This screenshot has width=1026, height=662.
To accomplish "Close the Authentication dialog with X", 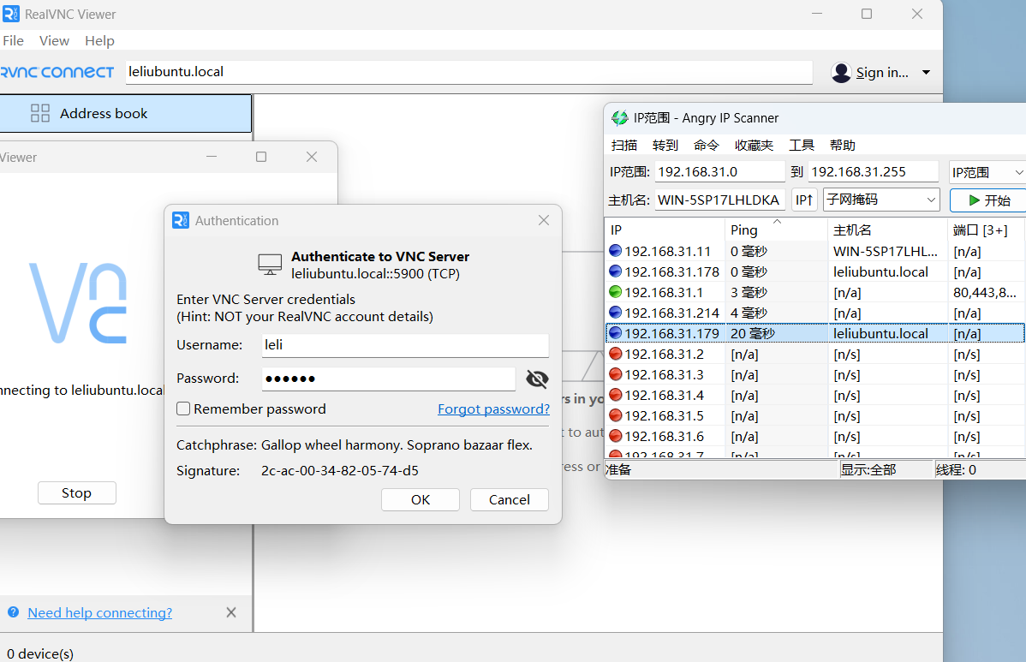I will pyautogui.click(x=544, y=220).
